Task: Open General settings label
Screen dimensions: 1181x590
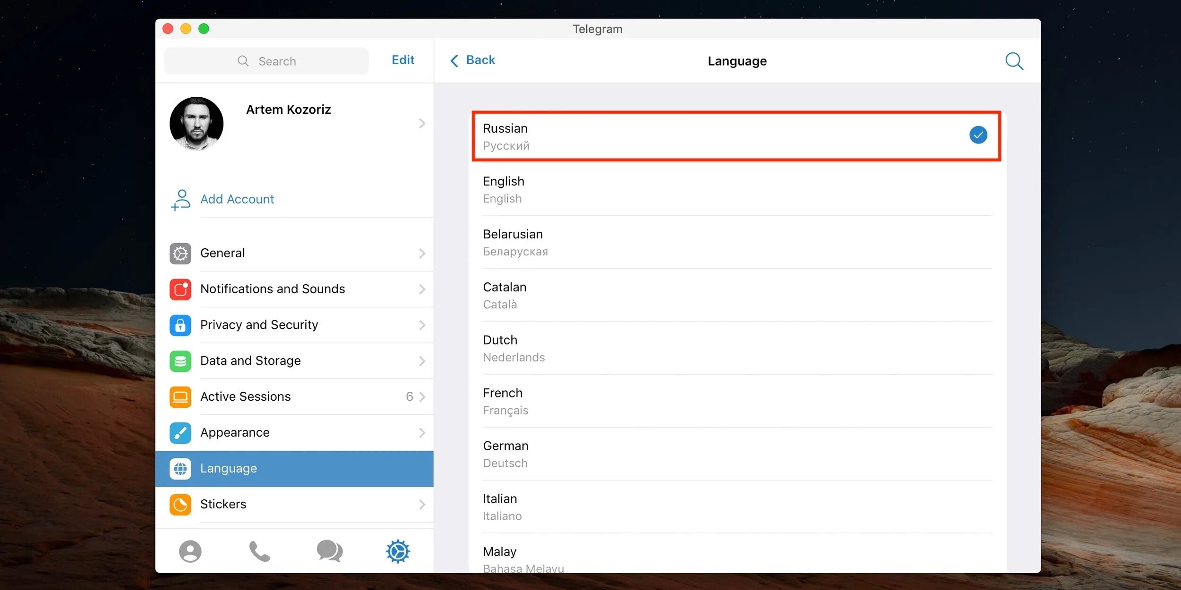Action: (223, 253)
